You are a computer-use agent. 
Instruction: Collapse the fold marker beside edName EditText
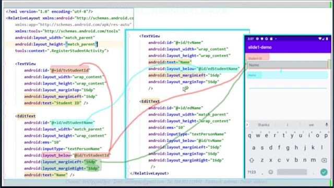coord(128,101)
